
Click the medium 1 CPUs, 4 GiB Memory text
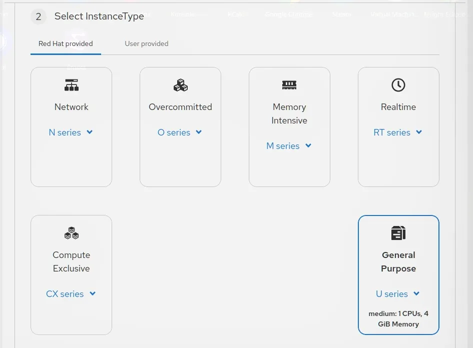click(398, 319)
